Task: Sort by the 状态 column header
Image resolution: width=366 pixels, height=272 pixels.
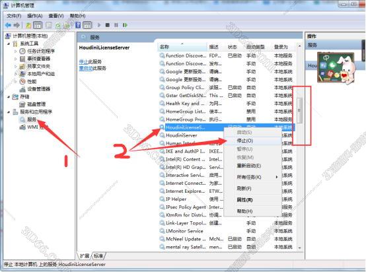Action: [235, 47]
